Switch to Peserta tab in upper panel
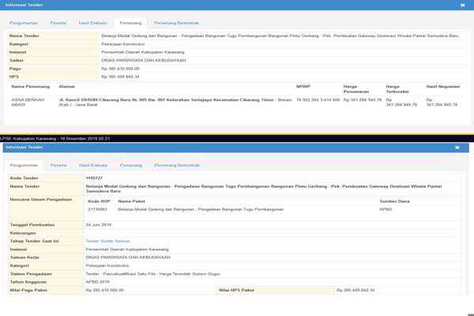 pos(58,24)
